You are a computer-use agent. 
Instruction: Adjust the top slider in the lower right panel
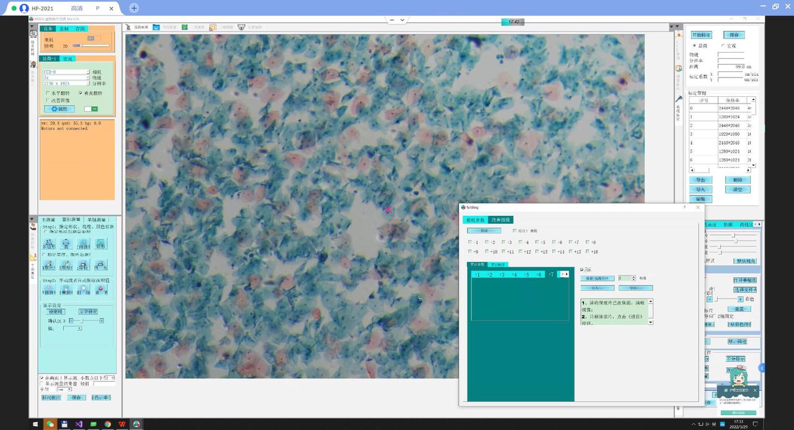[x=732, y=235]
